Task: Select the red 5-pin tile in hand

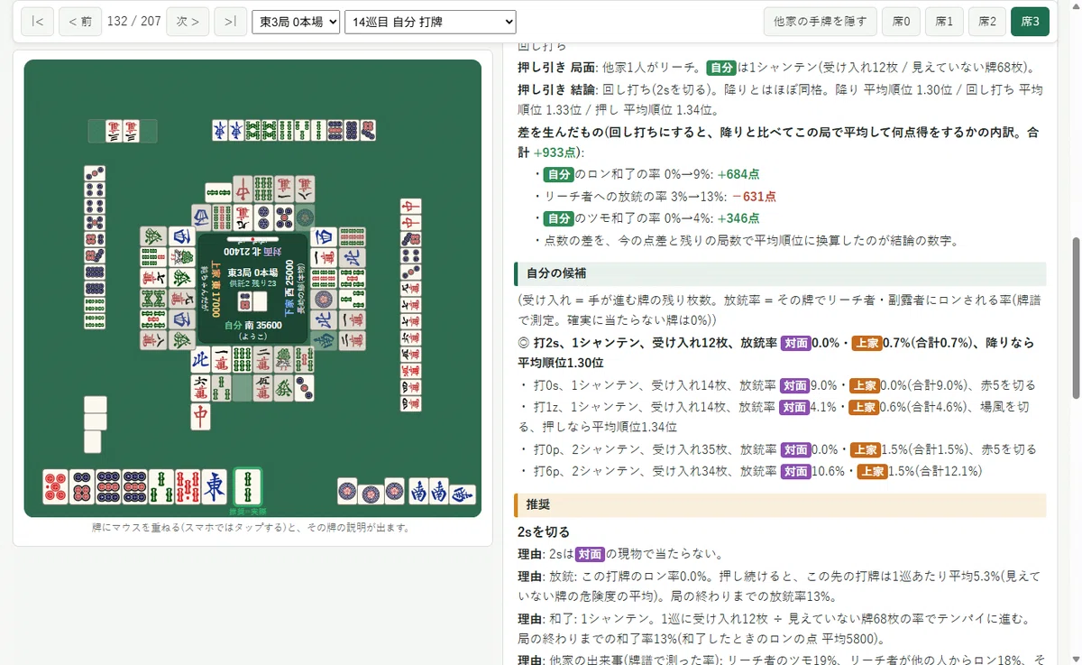Action: point(55,486)
